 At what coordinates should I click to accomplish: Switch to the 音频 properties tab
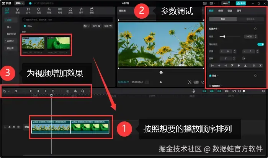[x=221, y=11]
